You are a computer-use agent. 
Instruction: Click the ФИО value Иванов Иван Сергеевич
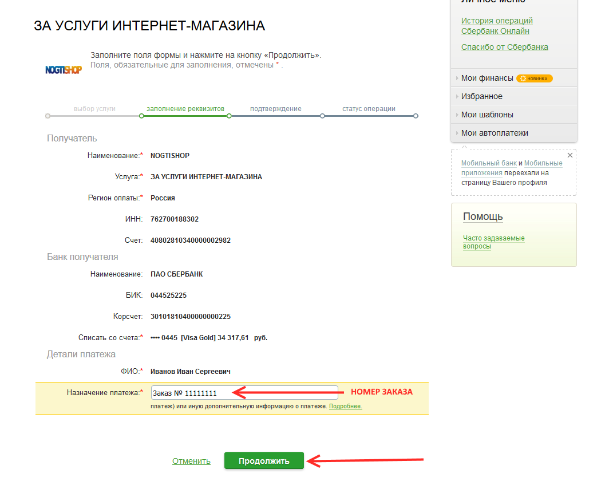pyautogui.click(x=190, y=372)
